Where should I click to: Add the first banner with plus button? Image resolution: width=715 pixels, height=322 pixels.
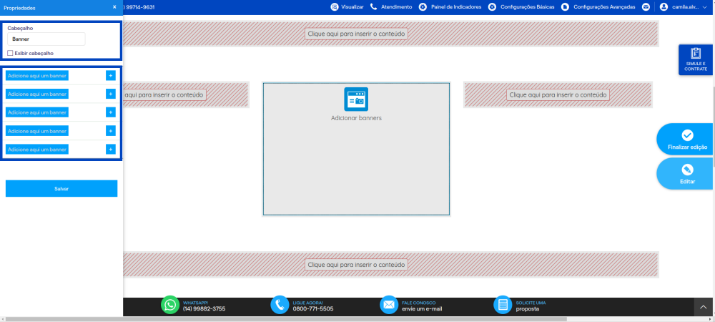[x=111, y=76]
